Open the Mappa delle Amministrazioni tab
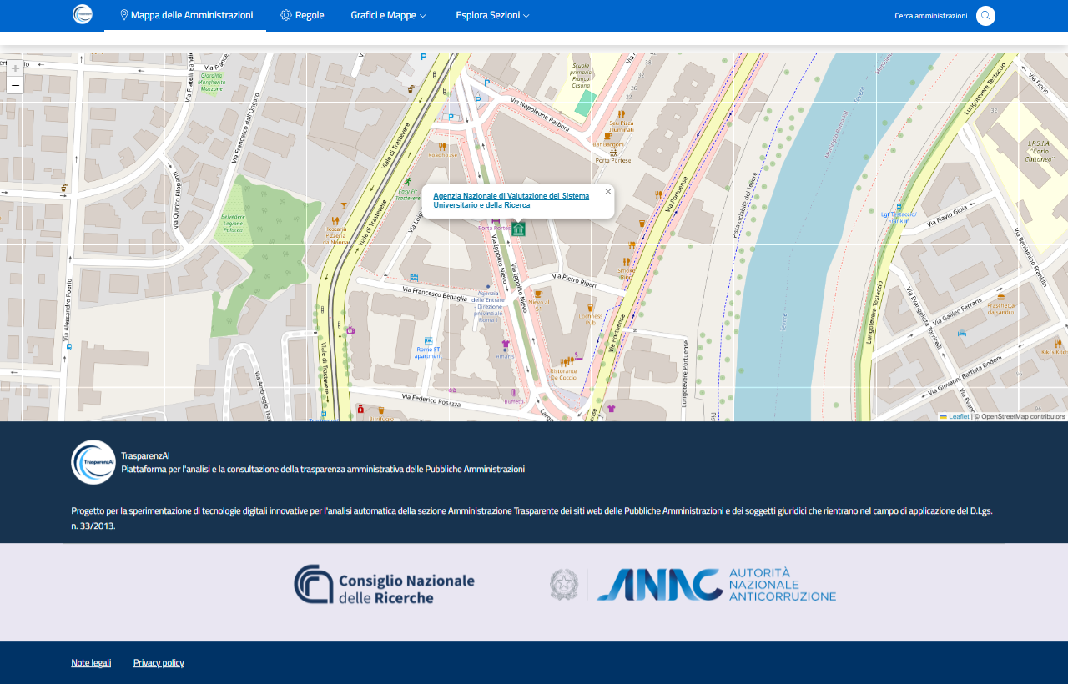The width and height of the screenshot is (1068, 684). 185,15
